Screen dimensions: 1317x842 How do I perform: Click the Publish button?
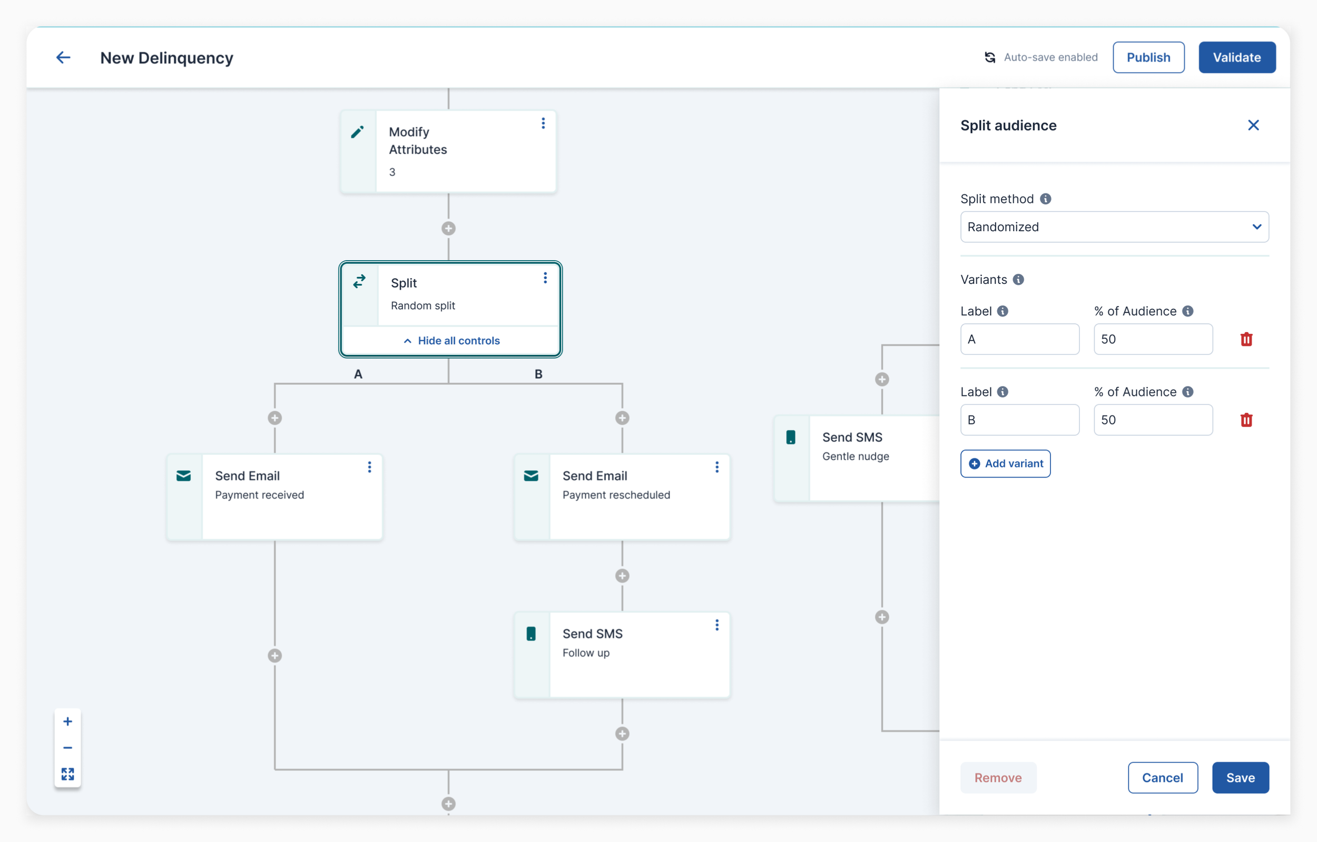click(1148, 57)
